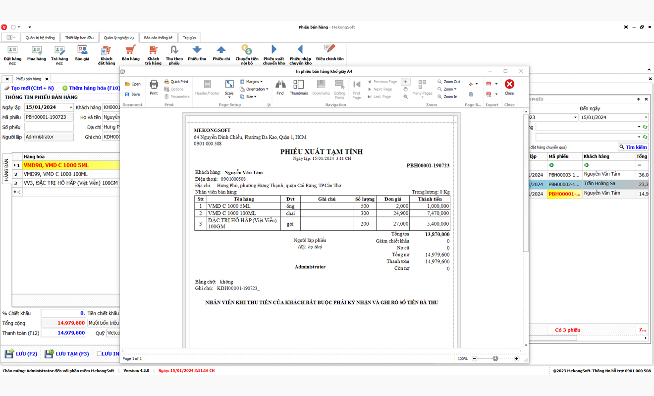Click the Người lập Administrator field

point(49,137)
